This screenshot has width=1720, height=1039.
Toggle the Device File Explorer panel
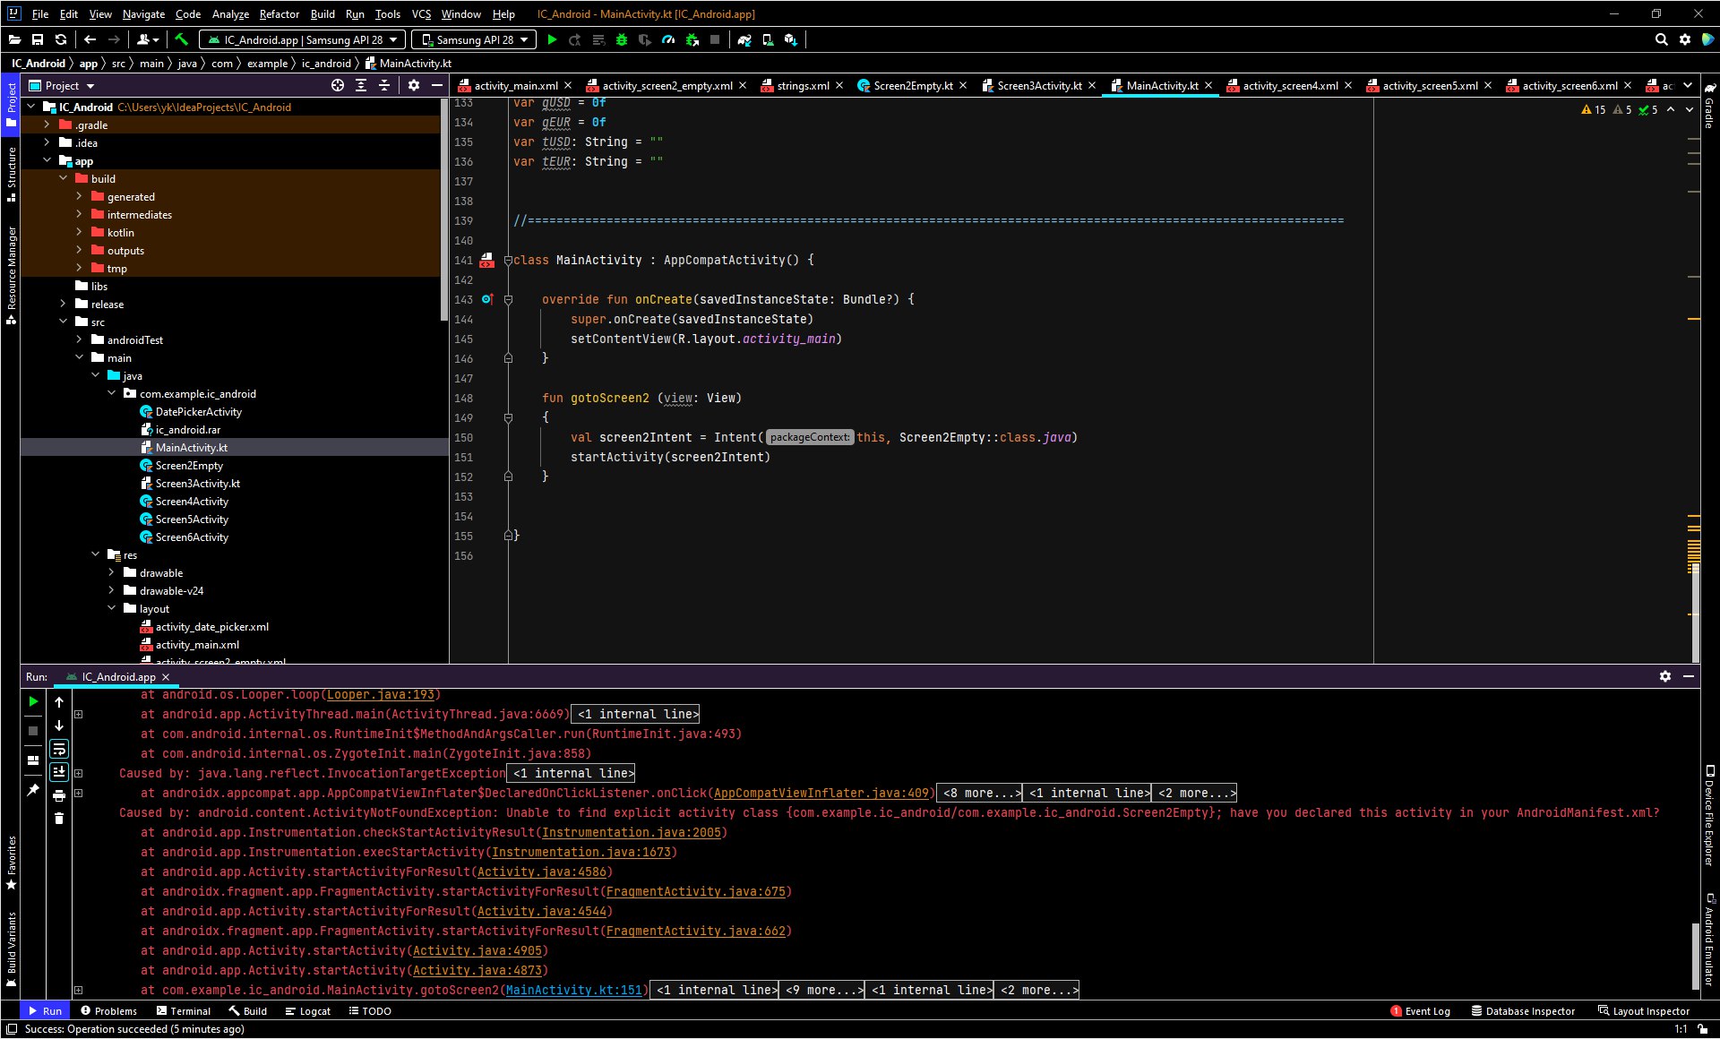1709,815
